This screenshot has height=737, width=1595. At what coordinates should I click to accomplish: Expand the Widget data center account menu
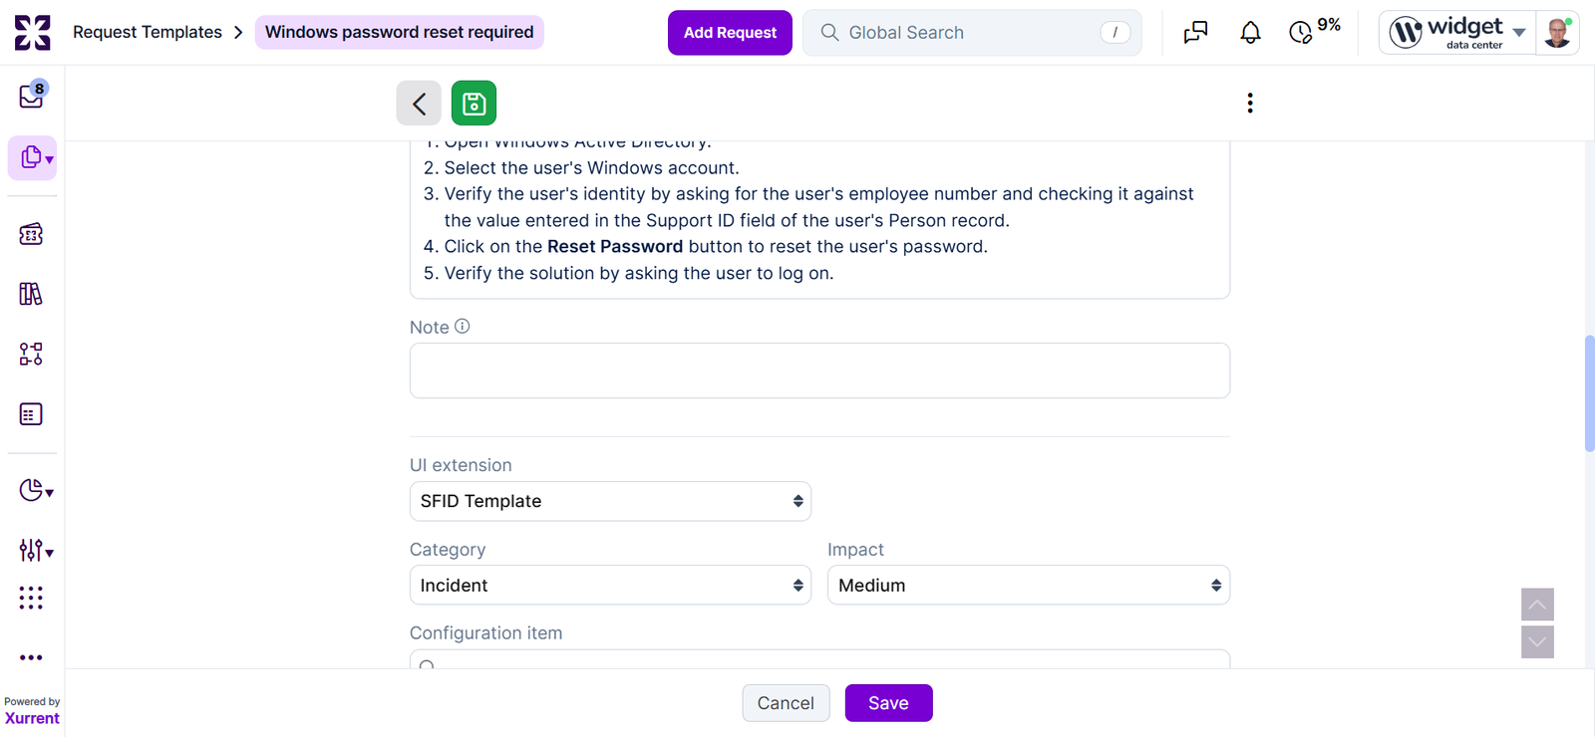pos(1456,33)
